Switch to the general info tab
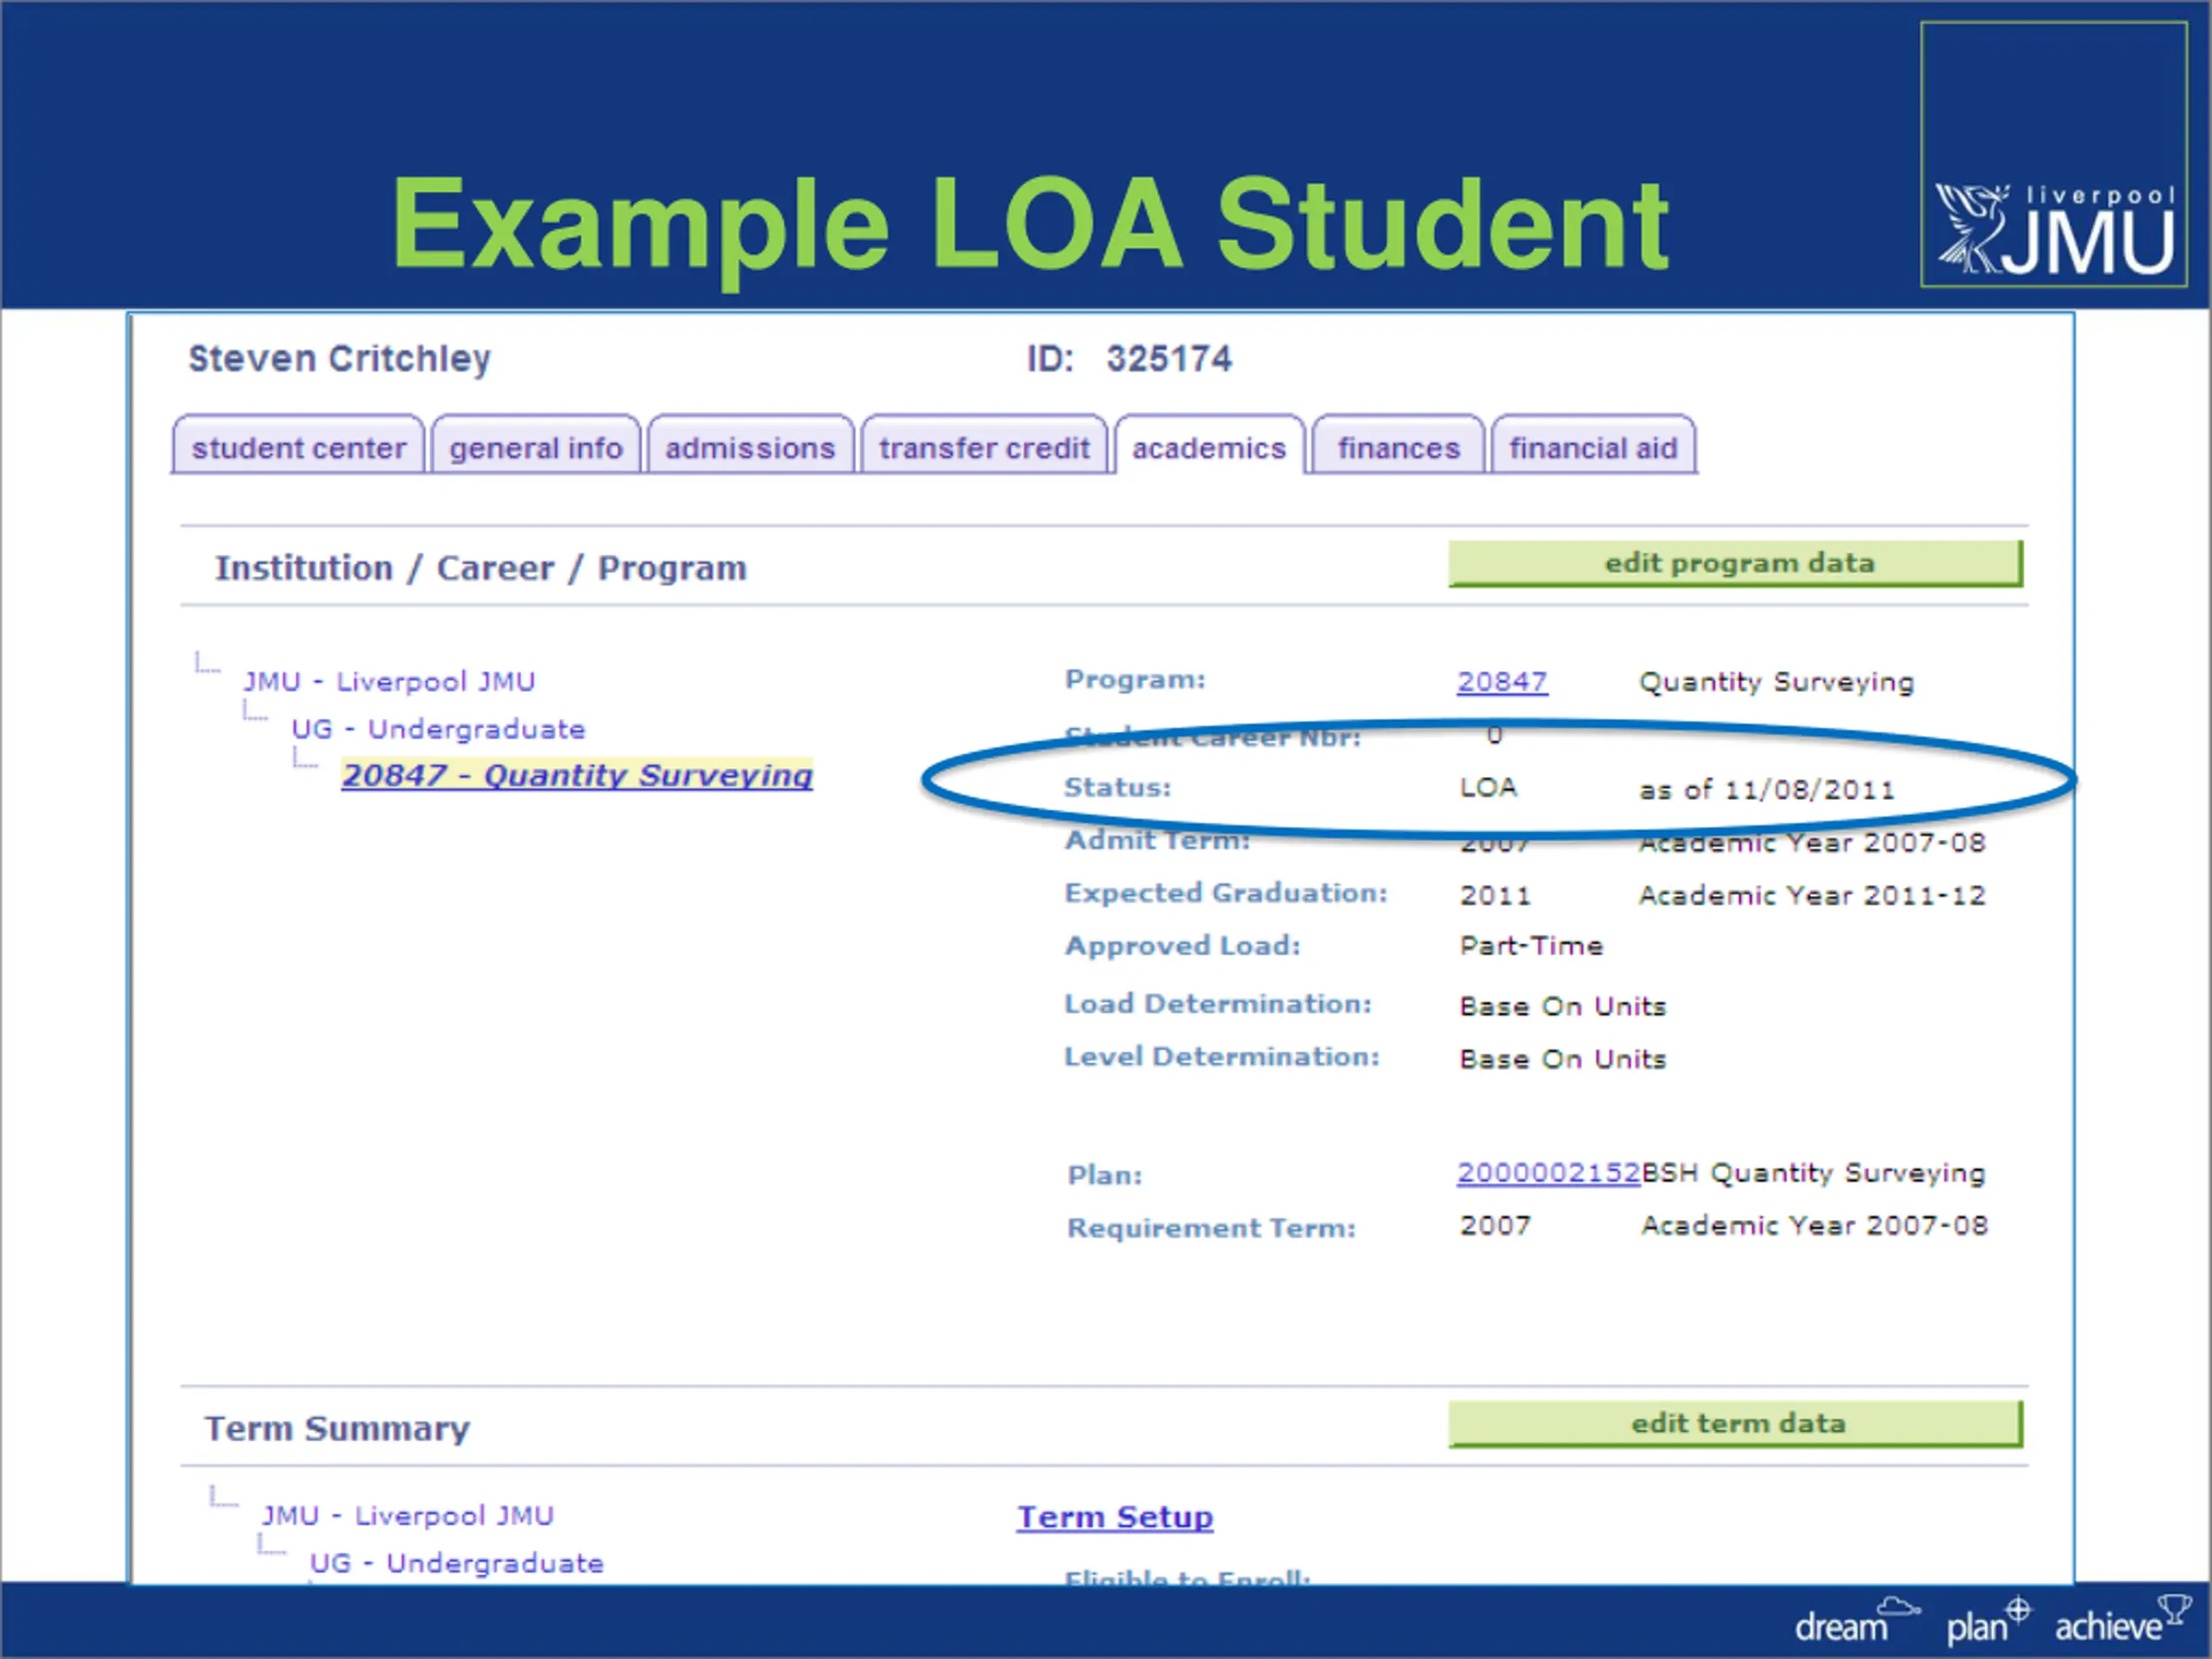Screen dimensions: 2212x1659 536,446
